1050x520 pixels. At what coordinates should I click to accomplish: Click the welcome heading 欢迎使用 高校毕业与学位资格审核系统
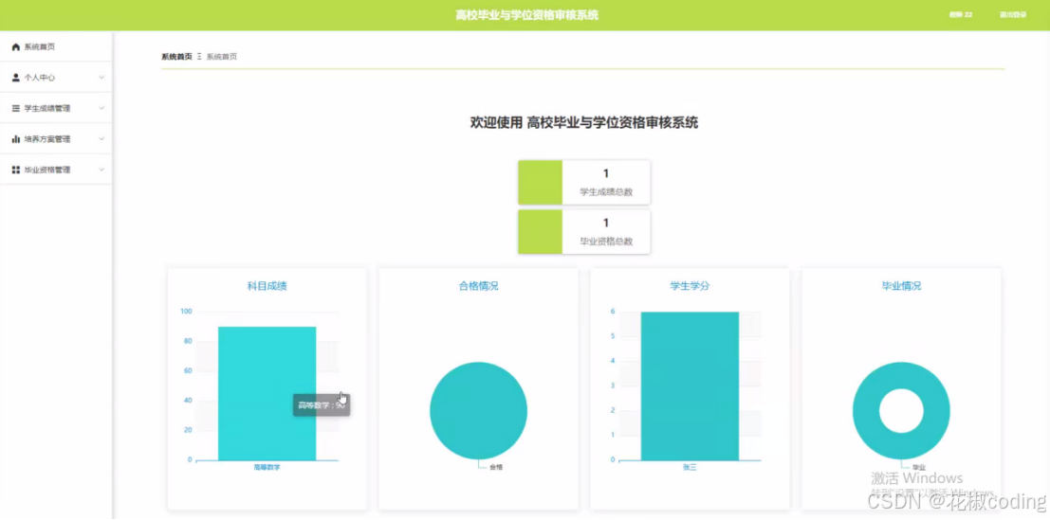click(584, 123)
